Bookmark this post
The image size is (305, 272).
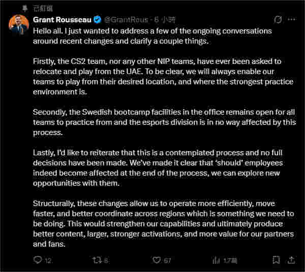(276, 260)
